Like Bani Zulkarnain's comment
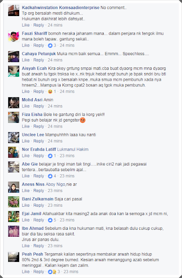 point(26,205)
